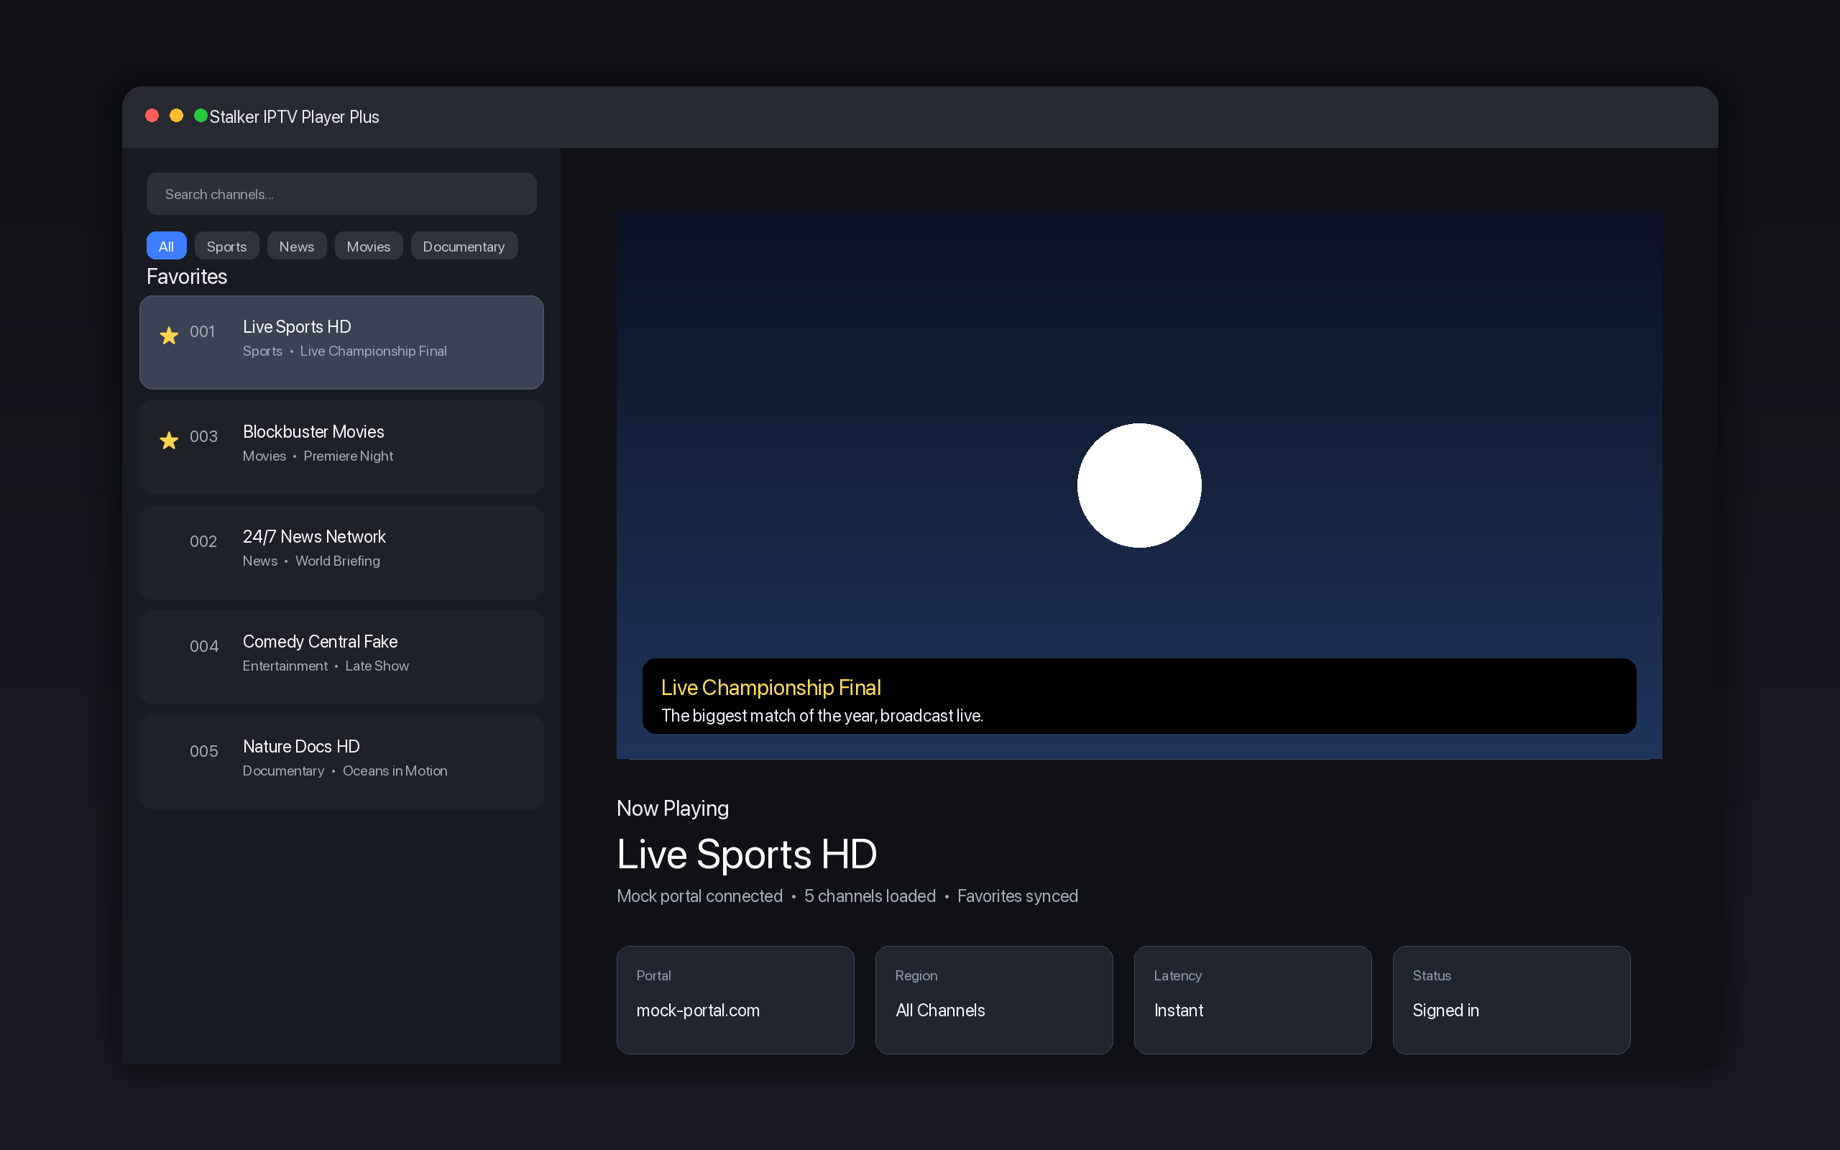Viewport: 1840px width, 1150px height.
Task: Toggle favorite star for Blockbuster Movies
Action: tap(169, 441)
